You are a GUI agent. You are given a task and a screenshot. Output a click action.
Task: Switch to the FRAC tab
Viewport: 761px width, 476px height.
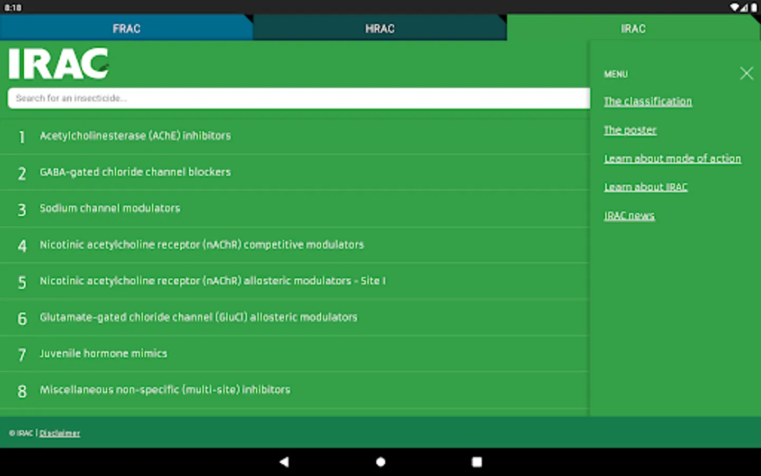pos(126,28)
